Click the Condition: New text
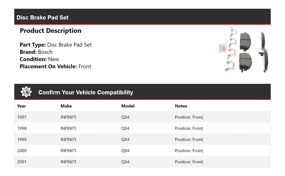The image size is (285, 176). coord(39,59)
